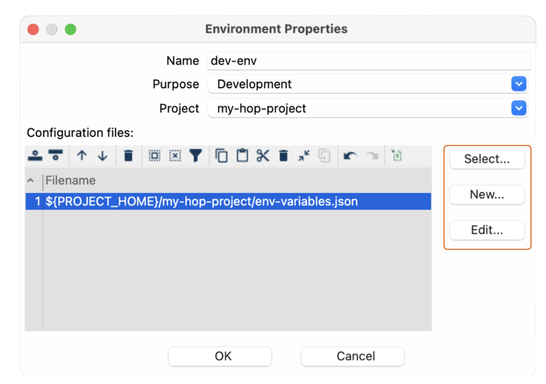This screenshot has height=384, width=546.
Task: Move the selected row up with the up arrow
Action: coord(82,156)
